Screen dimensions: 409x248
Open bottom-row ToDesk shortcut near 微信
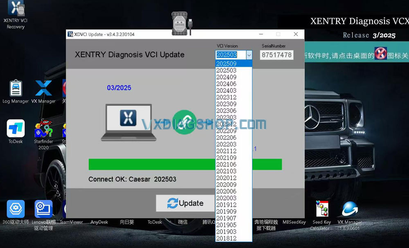coord(155,222)
